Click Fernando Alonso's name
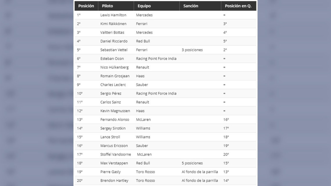This screenshot has width=331, height=186. click(x=115, y=120)
